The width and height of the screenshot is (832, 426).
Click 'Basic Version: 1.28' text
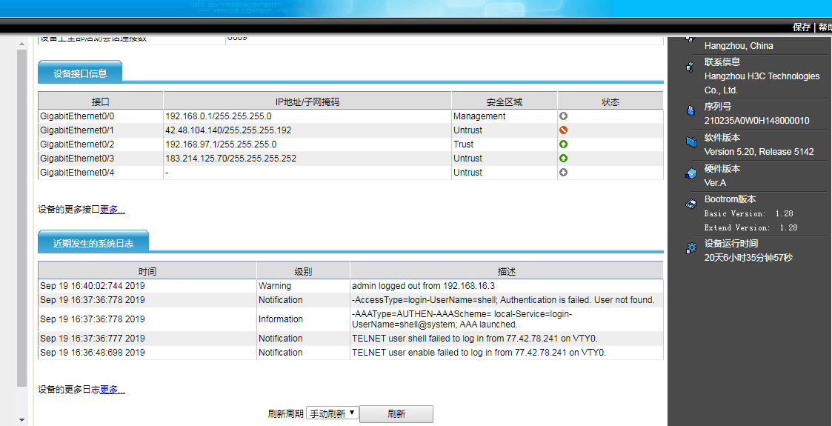click(749, 214)
